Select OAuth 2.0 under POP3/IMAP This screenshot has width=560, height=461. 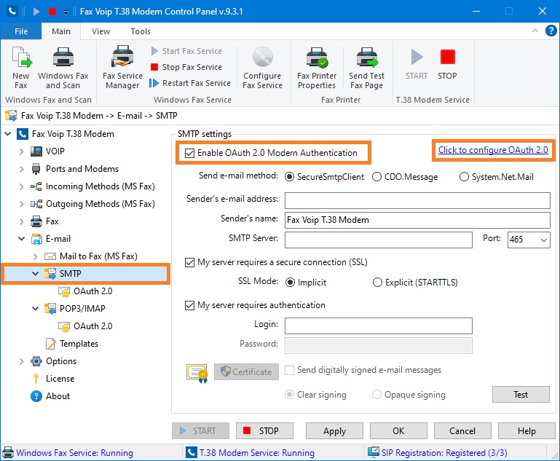(93, 326)
